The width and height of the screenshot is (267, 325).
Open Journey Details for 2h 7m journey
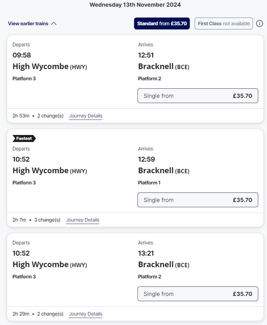(x=82, y=220)
